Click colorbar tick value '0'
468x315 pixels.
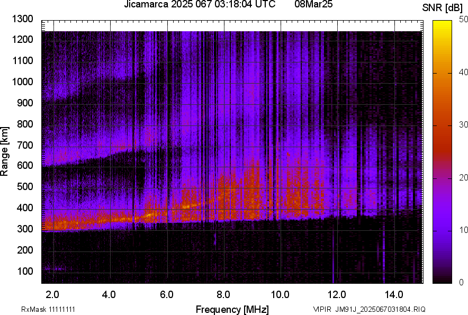click(x=462, y=282)
